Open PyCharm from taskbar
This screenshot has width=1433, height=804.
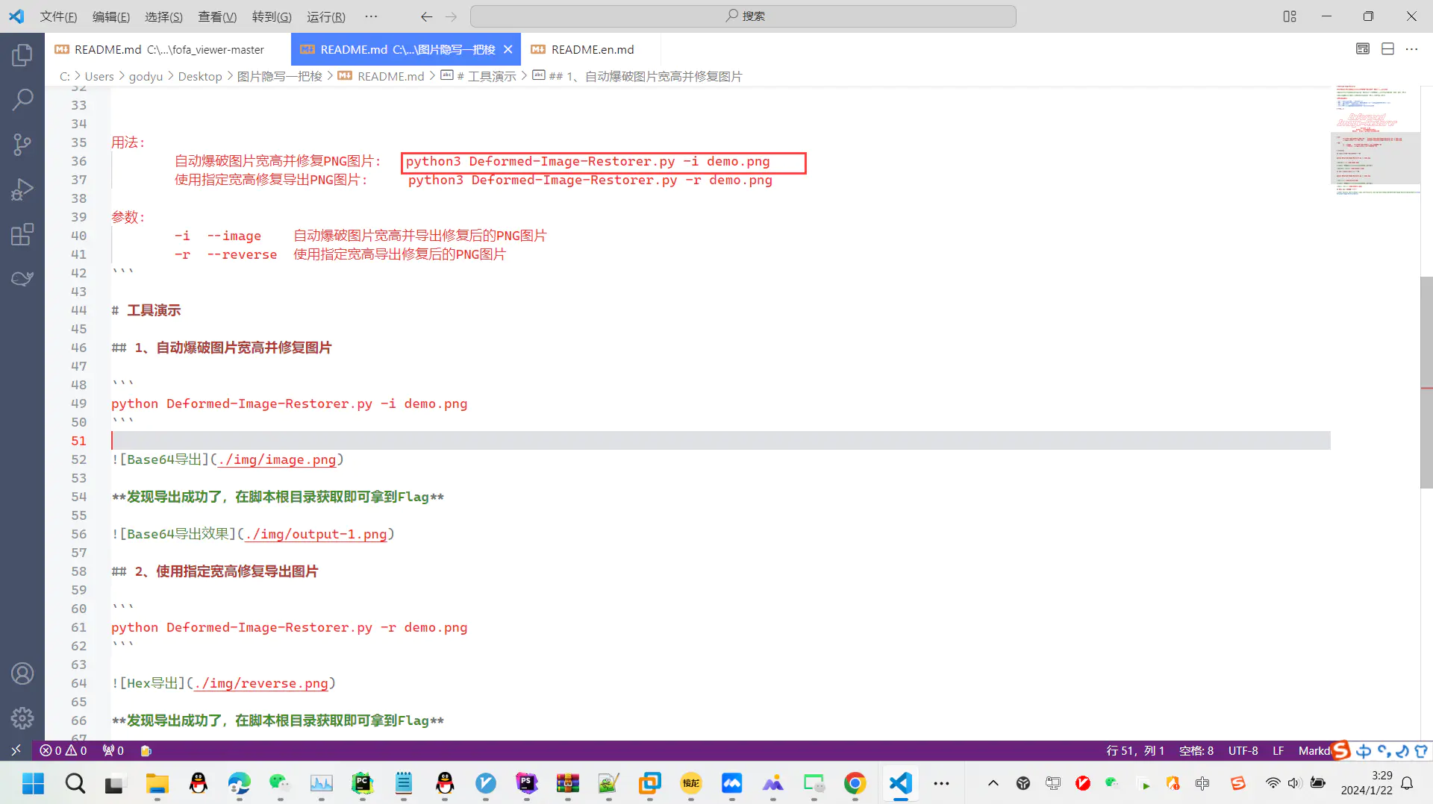pyautogui.click(x=362, y=783)
